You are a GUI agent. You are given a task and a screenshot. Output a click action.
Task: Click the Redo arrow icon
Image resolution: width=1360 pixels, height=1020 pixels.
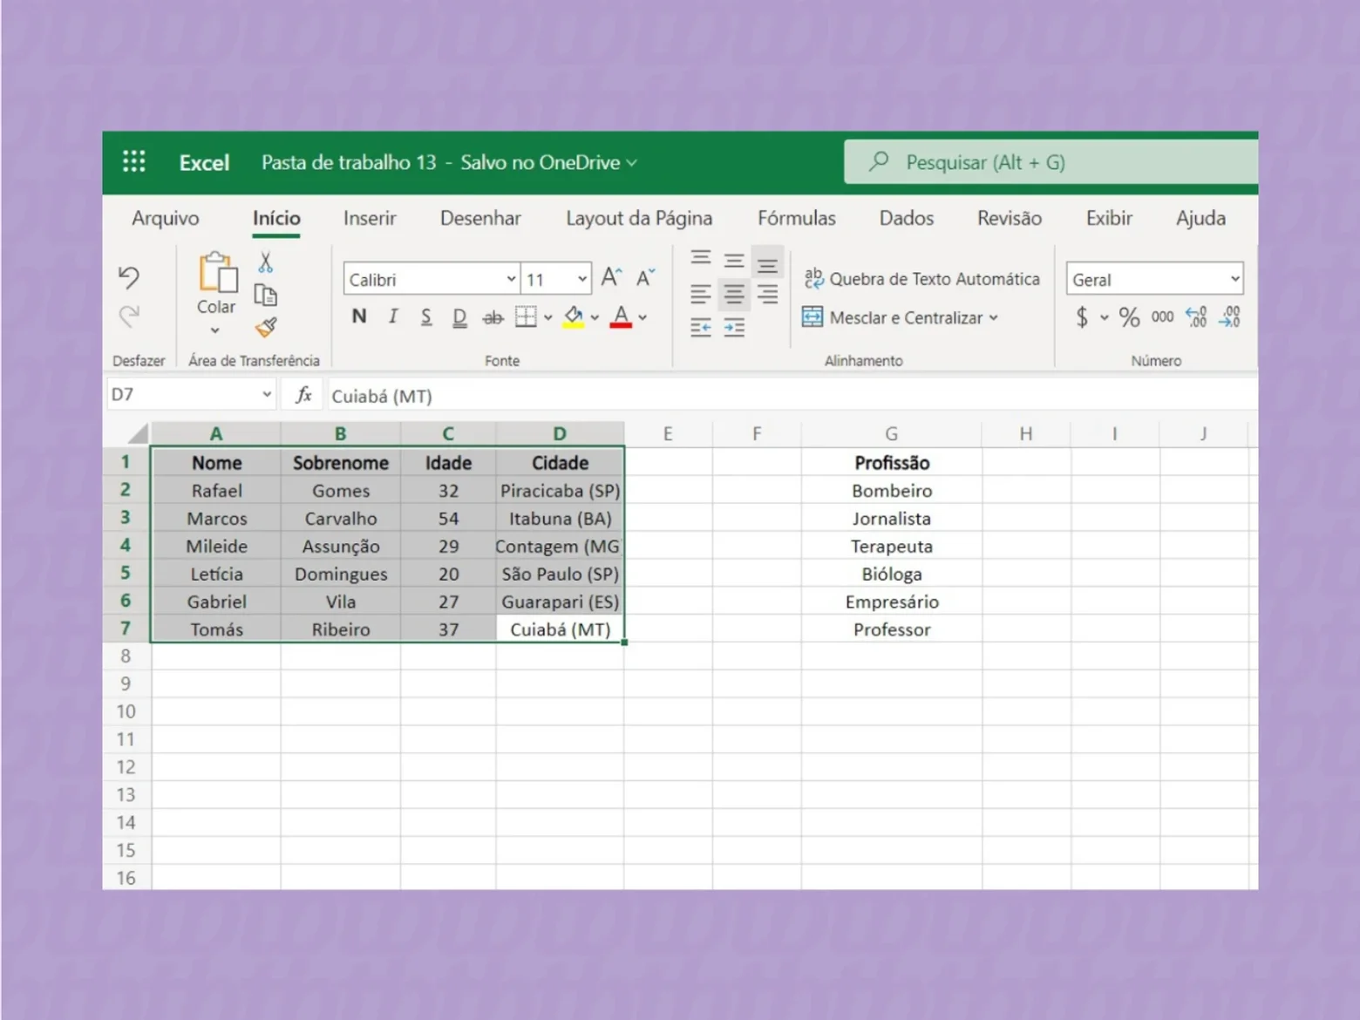(128, 316)
